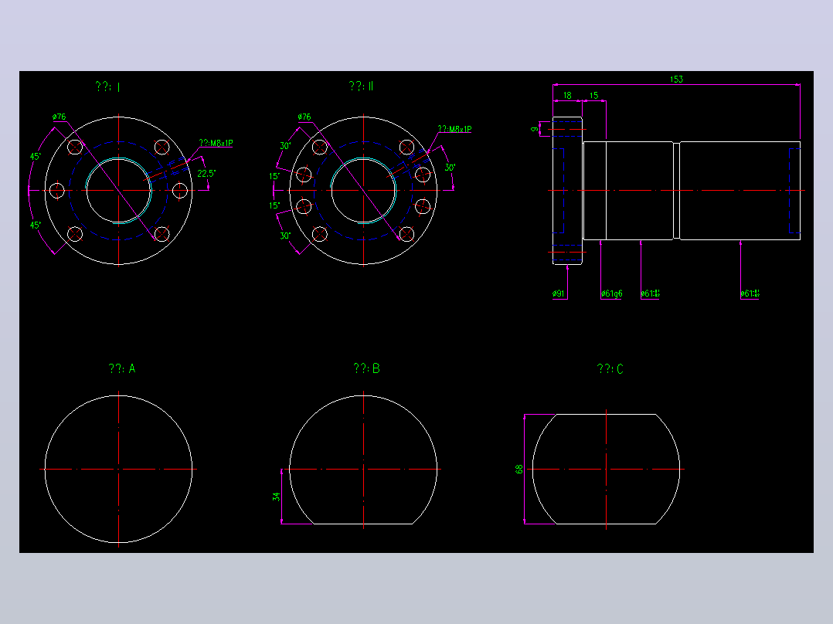Click the ø91 diameter label
The image size is (833, 624).
pyautogui.click(x=559, y=293)
